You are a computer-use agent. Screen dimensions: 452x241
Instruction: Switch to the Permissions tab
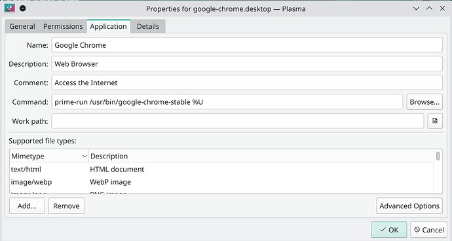click(x=63, y=26)
